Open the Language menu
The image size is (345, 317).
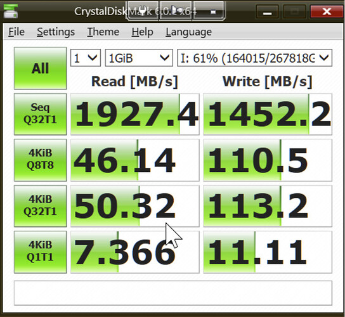[x=188, y=32]
